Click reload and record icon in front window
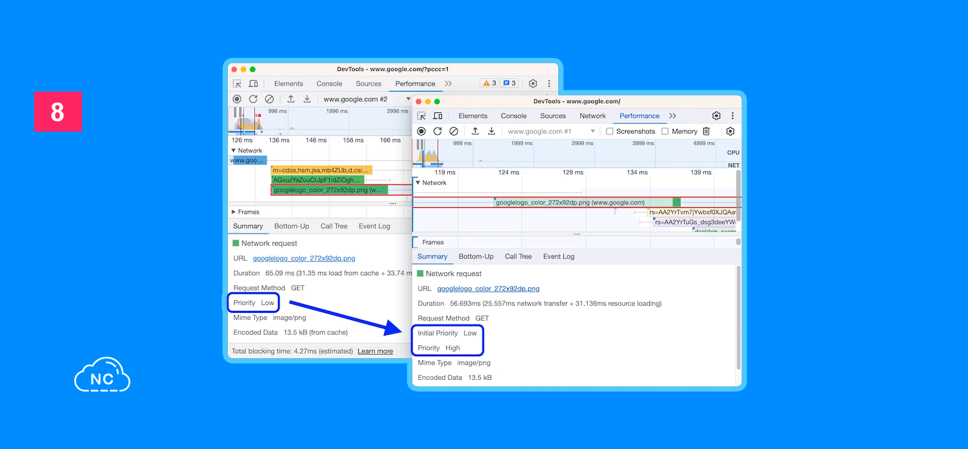The width and height of the screenshot is (968, 449). point(438,132)
